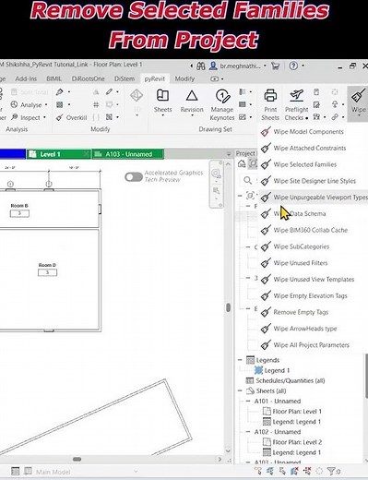This screenshot has height=480, width=368.
Task: Open the help question mark icon
Action: coord(293,66)
